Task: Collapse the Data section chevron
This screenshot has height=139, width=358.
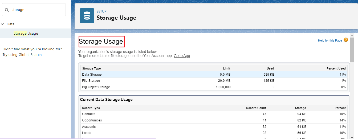Action: (x=3, y=24)
